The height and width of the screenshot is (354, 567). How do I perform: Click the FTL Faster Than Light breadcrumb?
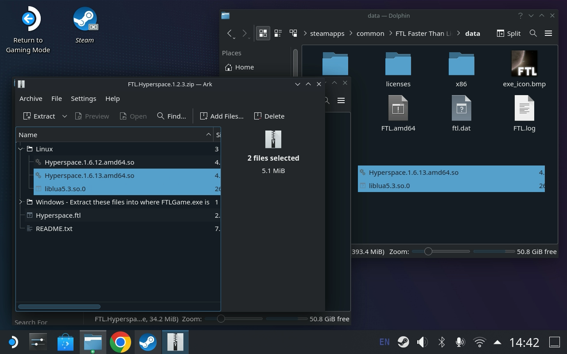(423, 33)
